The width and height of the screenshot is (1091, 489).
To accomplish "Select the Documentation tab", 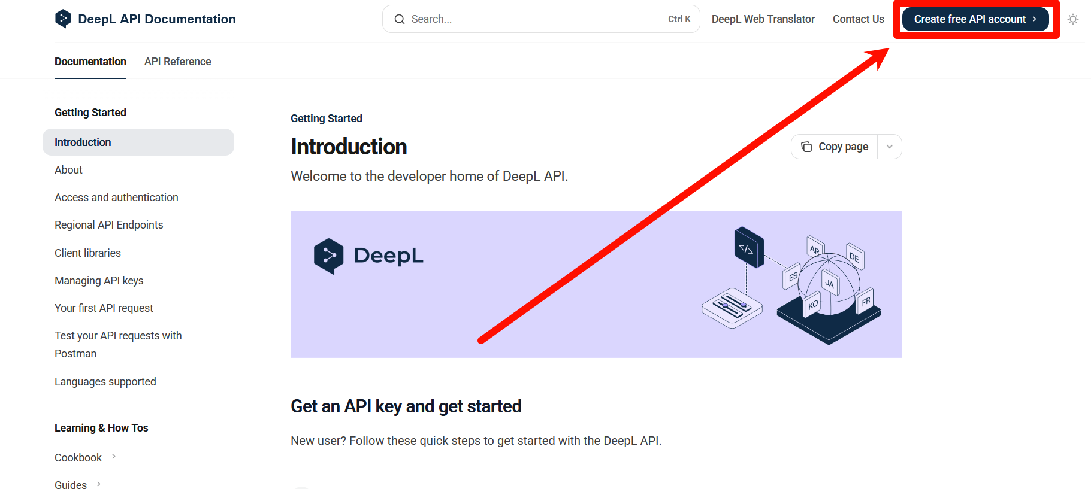I will coord(90,62).
